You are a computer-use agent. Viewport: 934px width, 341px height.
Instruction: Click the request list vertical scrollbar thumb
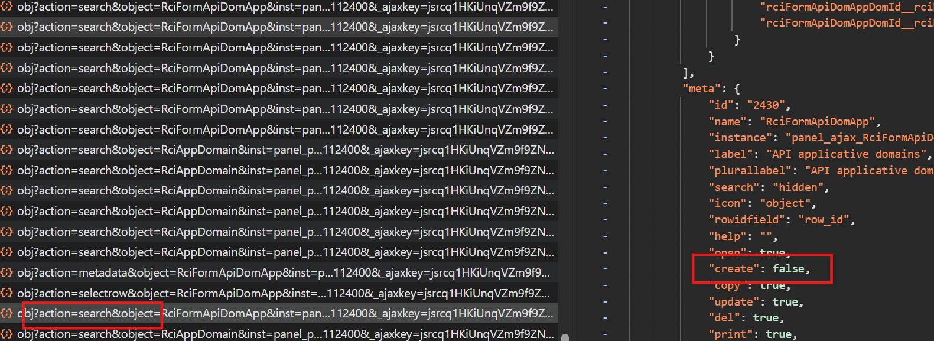[x=565, y=337]
